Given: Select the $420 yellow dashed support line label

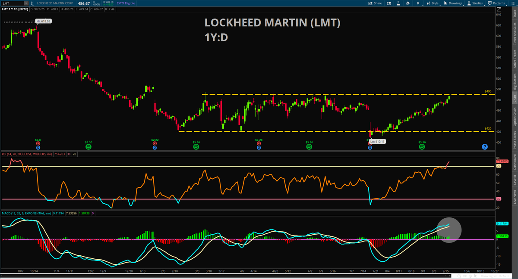Looking at the screenshot, I should pos(488,128).
